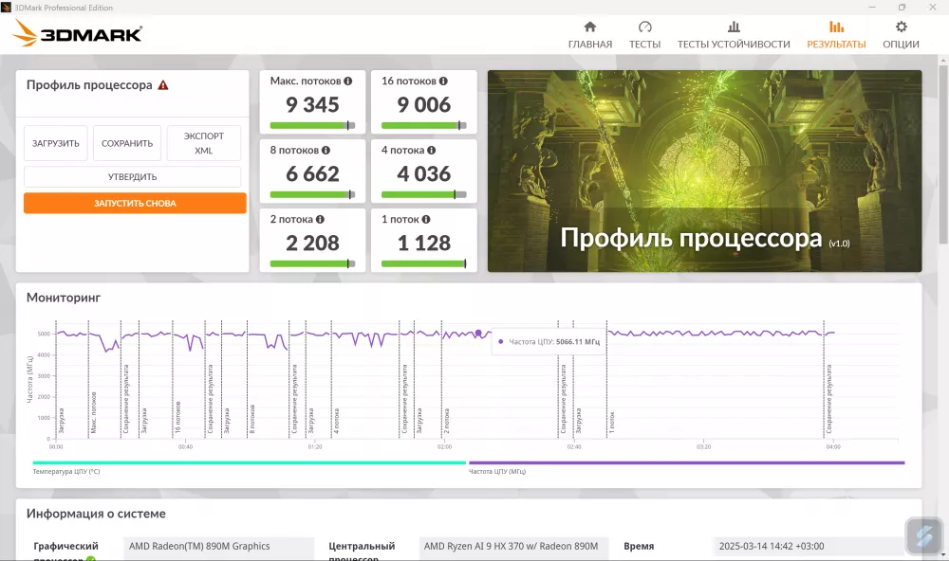Go to the Главная home tab

click(589, 35)
